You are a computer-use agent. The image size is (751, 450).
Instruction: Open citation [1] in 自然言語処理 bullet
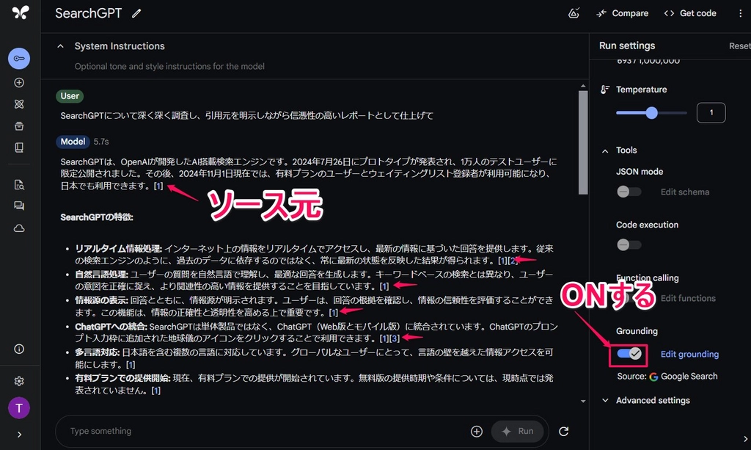pyautogui.click(x=384, y=286)
